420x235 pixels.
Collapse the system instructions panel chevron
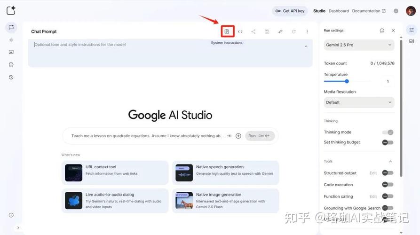tap(306, 47)
